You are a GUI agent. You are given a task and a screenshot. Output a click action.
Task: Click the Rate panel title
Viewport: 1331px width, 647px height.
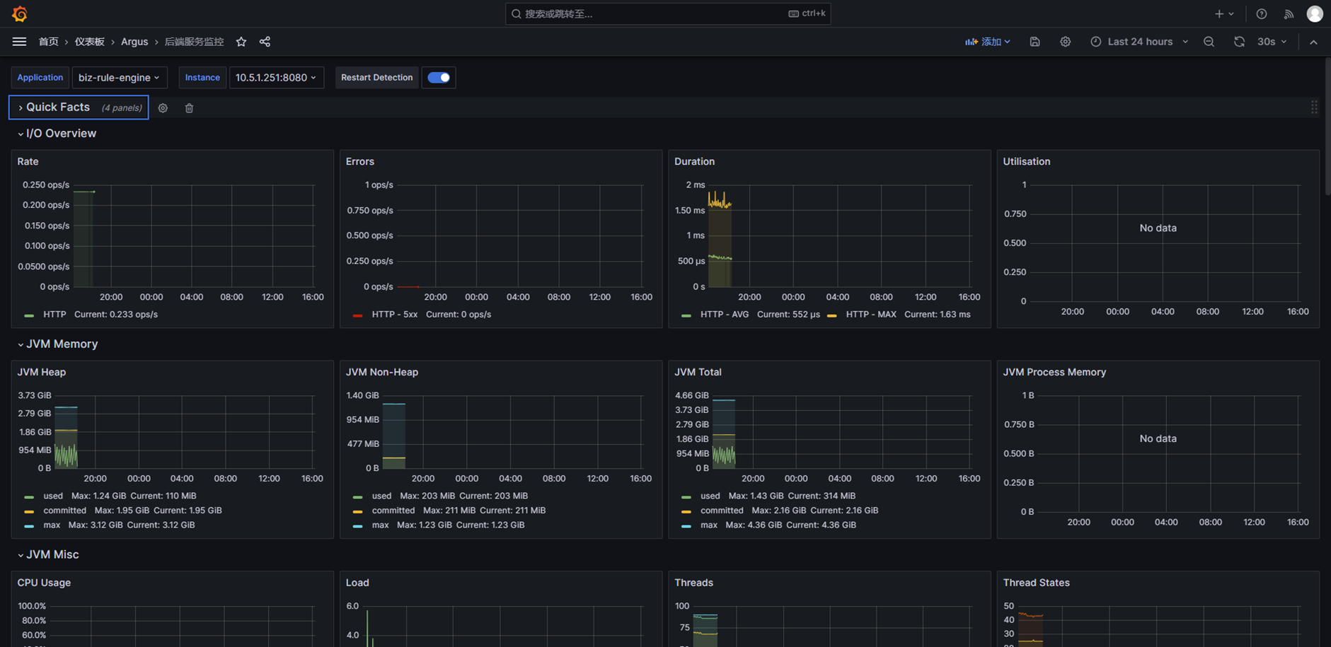coord(28,161)
